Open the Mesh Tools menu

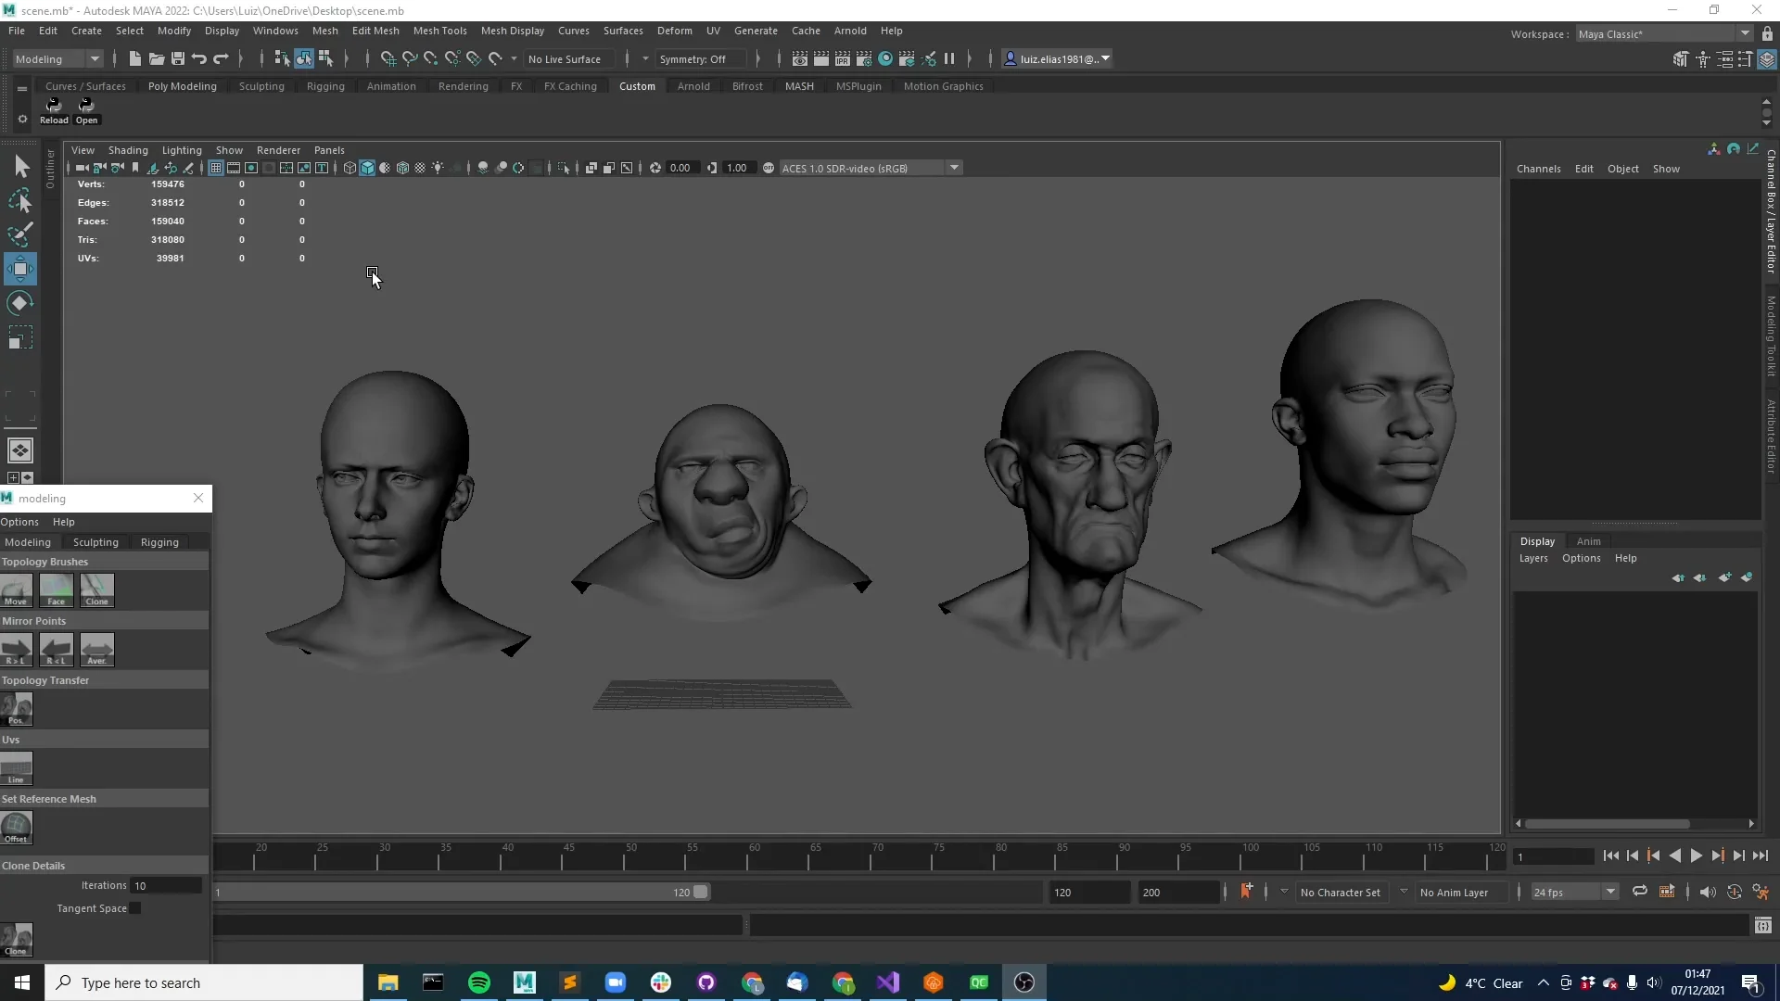(x=439, y=31)
